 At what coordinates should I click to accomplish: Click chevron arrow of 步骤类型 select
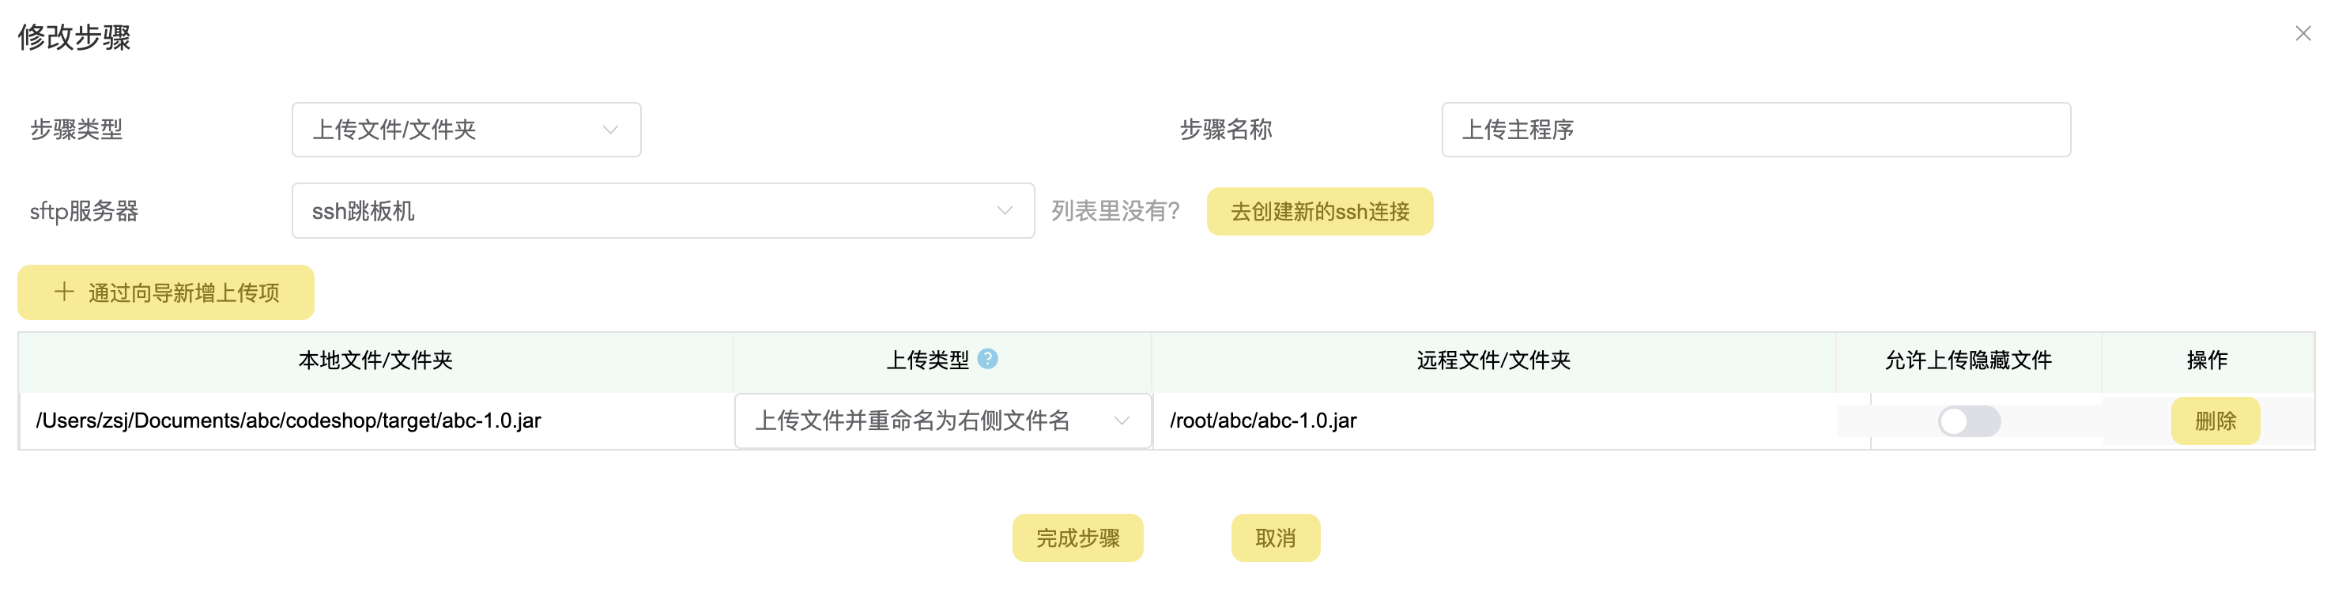(611, 130)
